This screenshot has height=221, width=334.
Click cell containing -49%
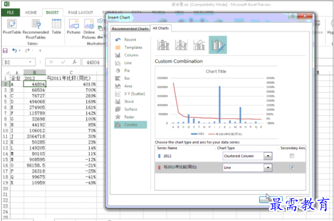click(71, 183)
